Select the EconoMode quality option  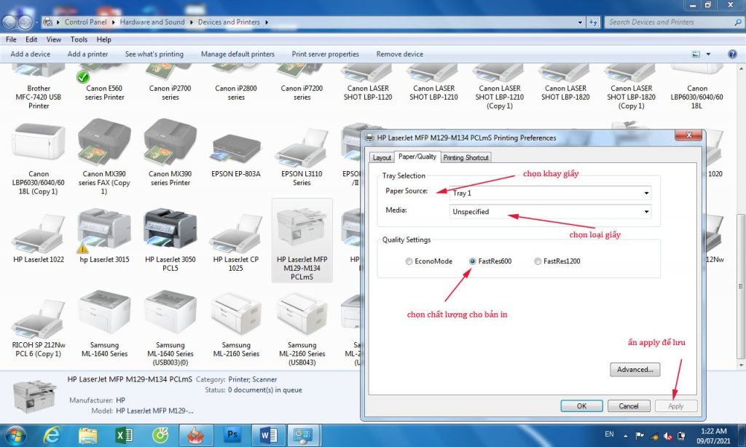(409, 261)
